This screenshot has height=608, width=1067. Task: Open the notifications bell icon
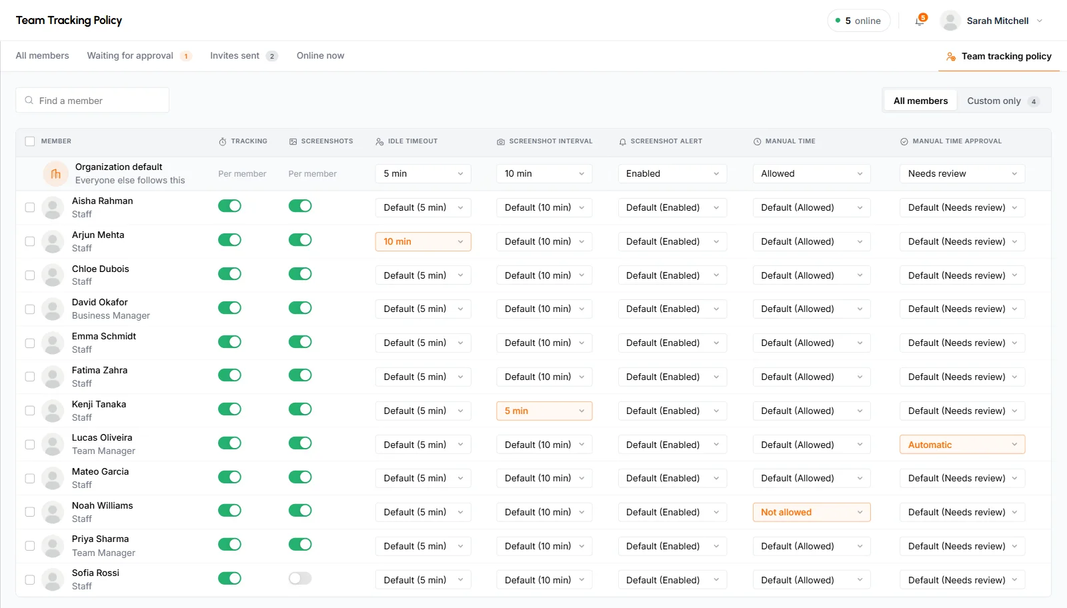point(920,21)
